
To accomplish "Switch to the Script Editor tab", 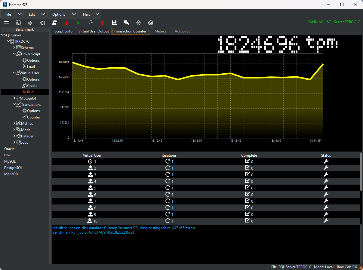I will coord(64,31).
